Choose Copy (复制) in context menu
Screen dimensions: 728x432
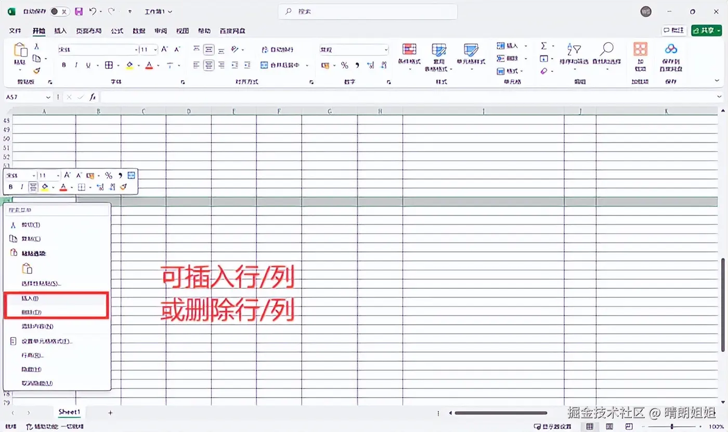pos(57,238)
